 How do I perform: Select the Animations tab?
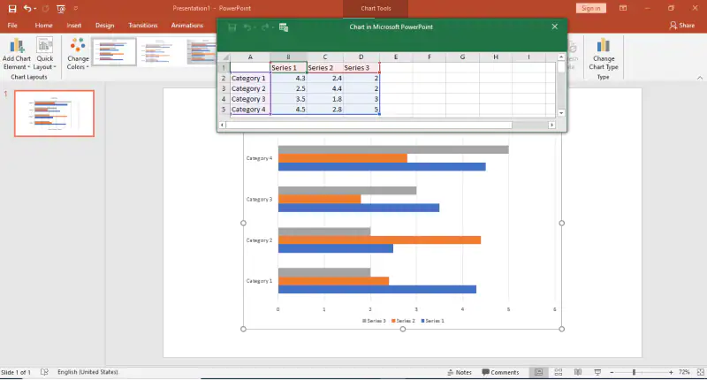(187, 26)
